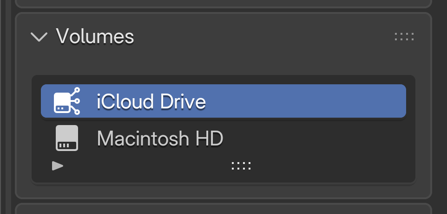Click the volume list resize grip dots
Image resolution: width=447 pixels, height=214 pixels.
point(241,166)
